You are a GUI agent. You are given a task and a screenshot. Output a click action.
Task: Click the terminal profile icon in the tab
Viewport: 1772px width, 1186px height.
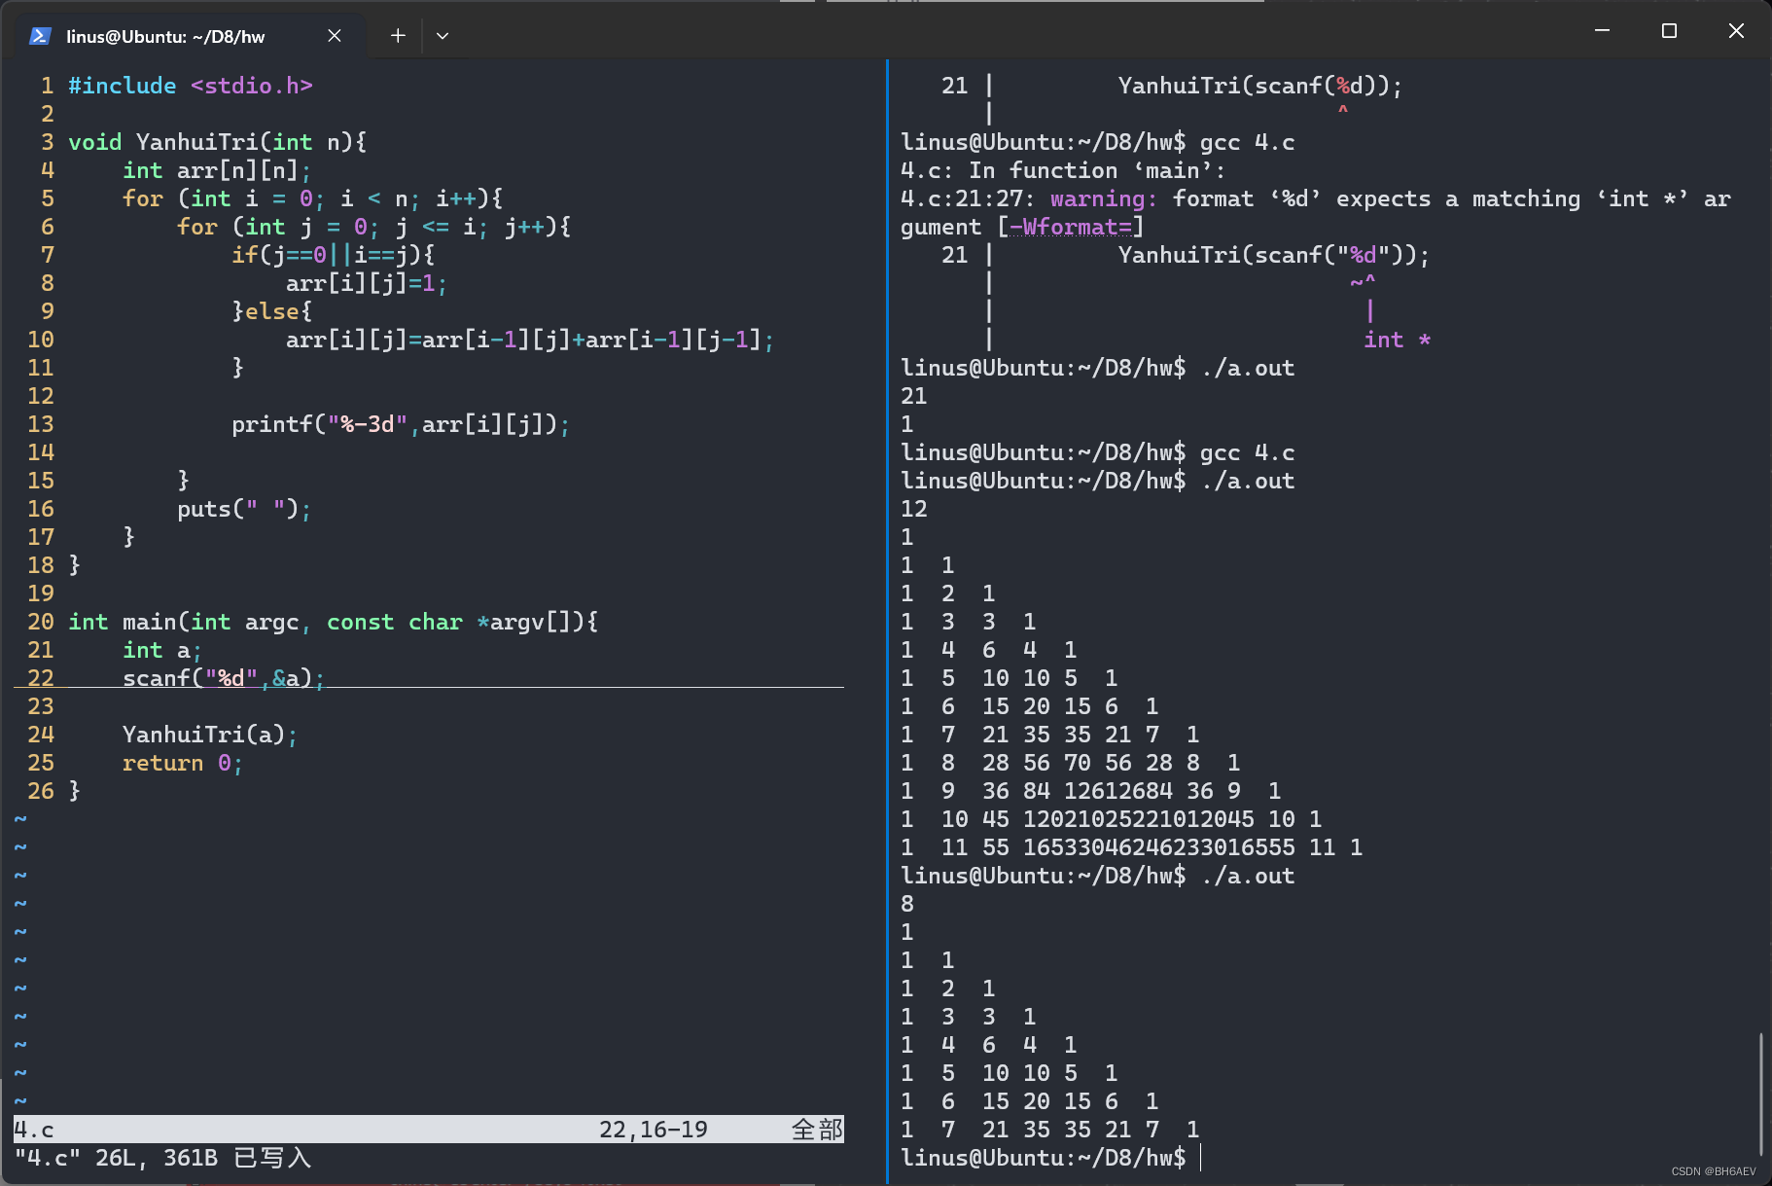(40, 36)
